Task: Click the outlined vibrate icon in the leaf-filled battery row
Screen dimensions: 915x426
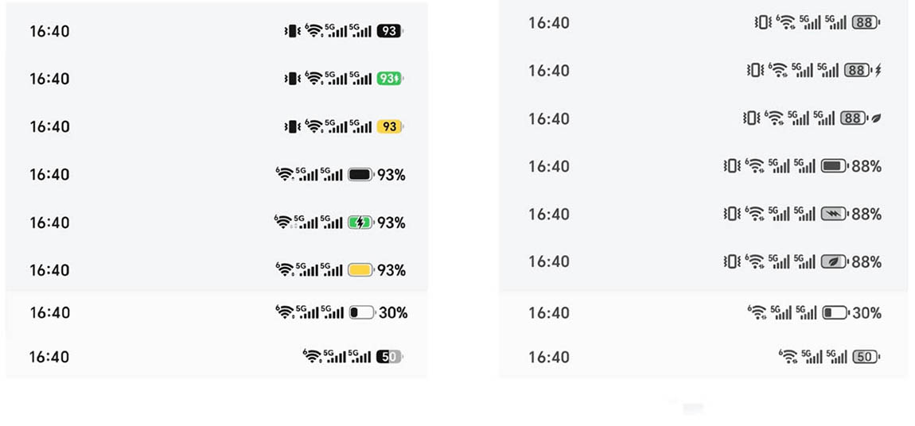Action: (731, 261)
